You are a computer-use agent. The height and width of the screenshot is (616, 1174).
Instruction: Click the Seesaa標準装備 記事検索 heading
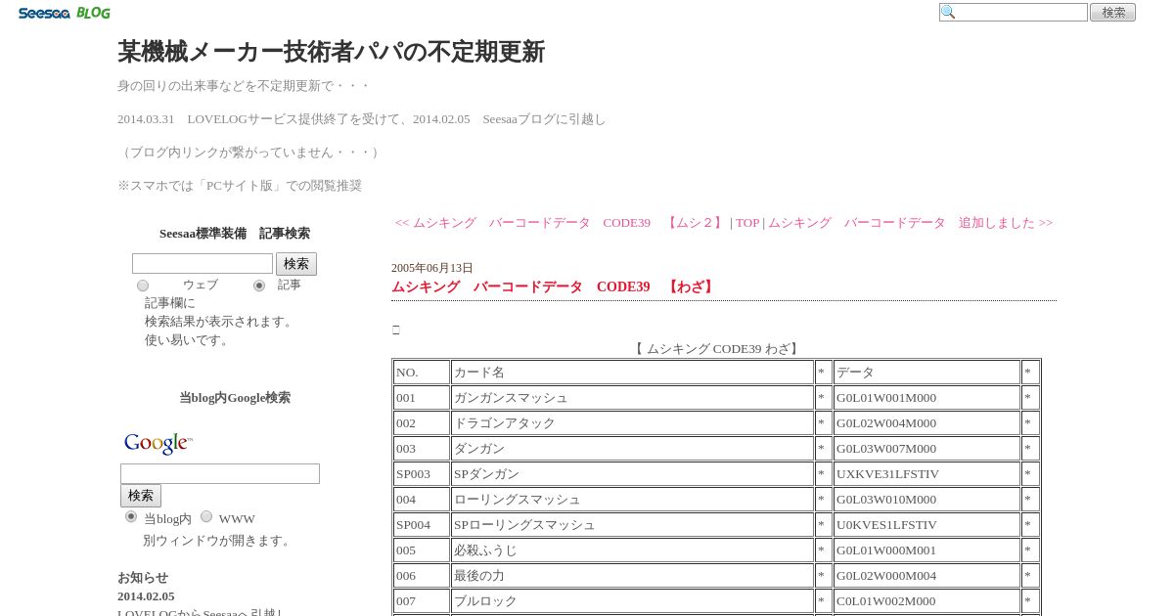coord(235,234)
